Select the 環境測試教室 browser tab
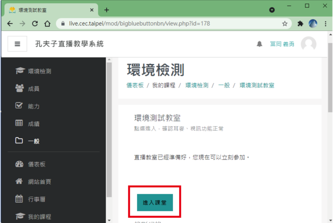 51,10
